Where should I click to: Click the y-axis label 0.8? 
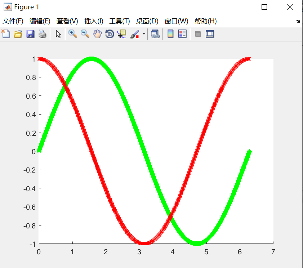point(31,77)
